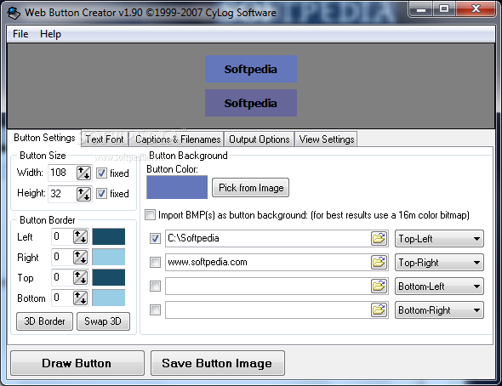Click the Swap 3D button
This screenshot has width=502, height=386.
pos(103,321)
